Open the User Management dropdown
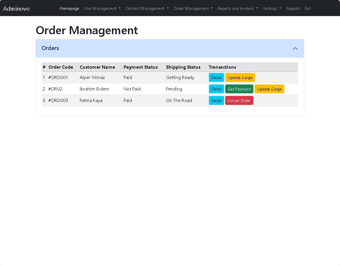340x266 pixels. [x=102, y=8]
